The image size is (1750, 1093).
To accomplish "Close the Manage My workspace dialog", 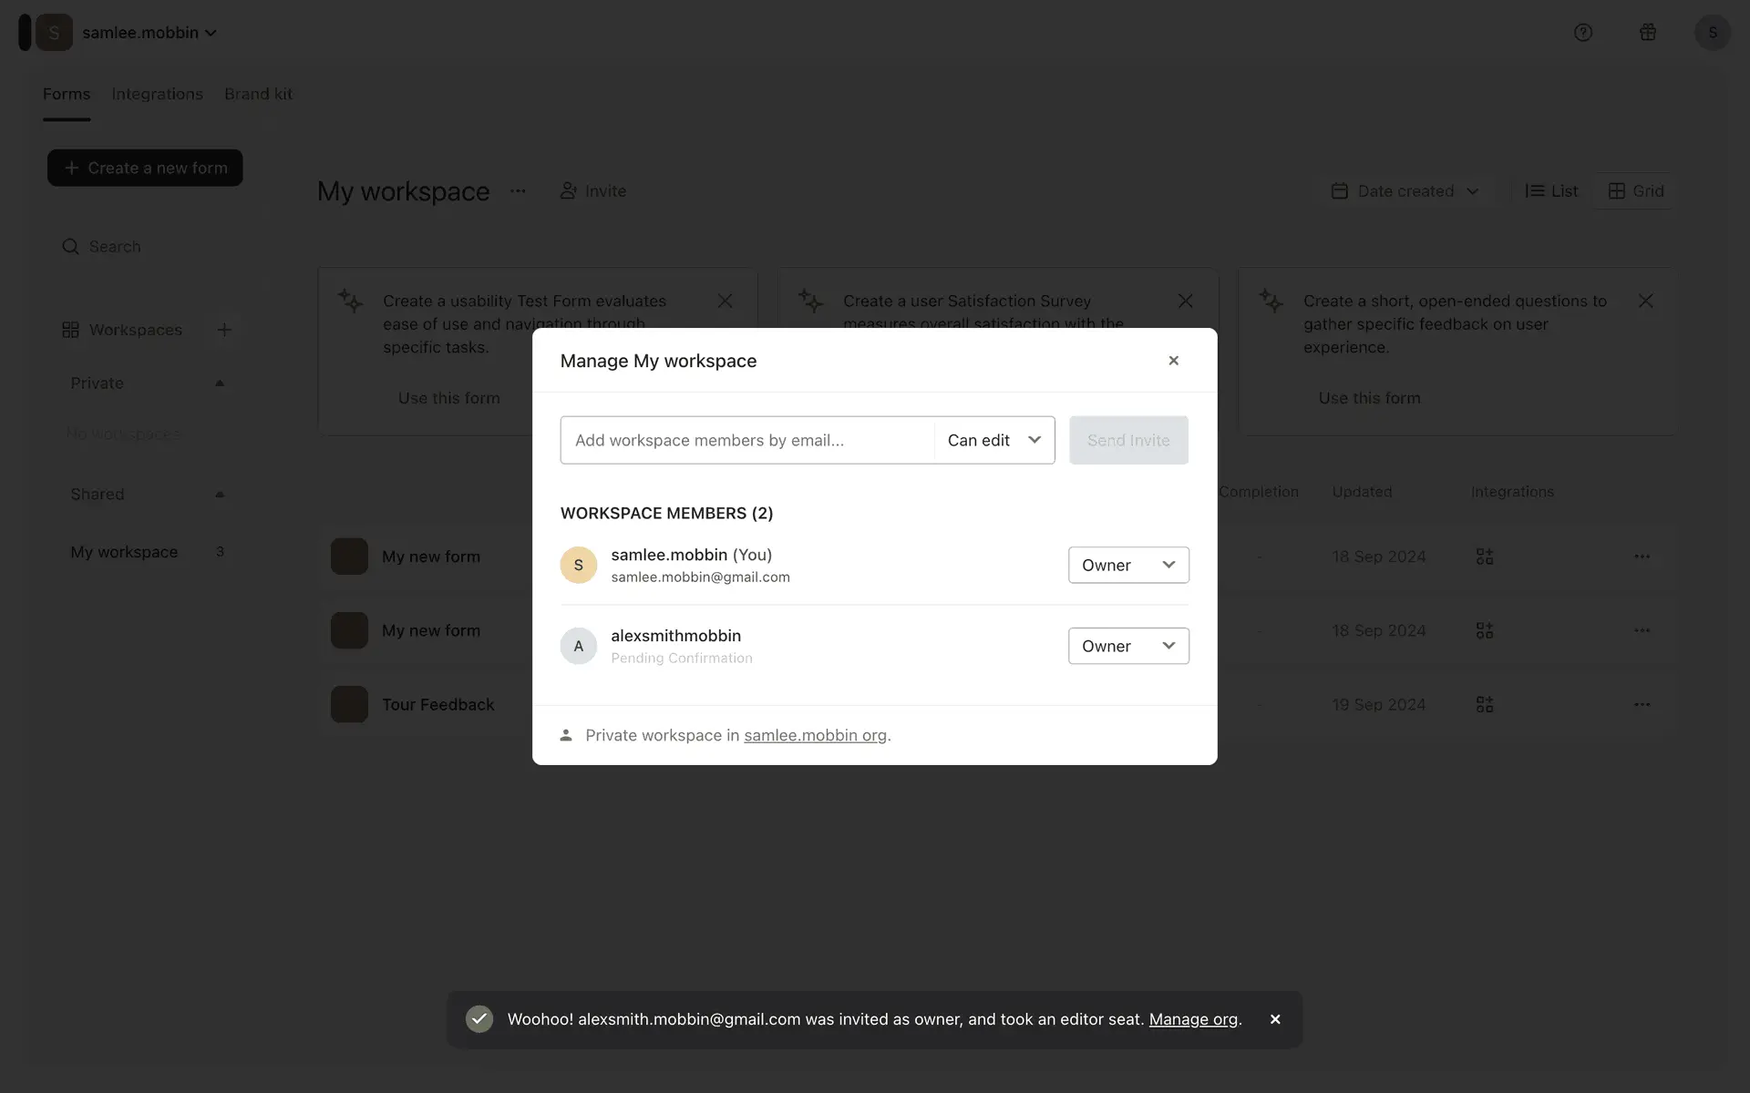I will [x=1173, y=361].
